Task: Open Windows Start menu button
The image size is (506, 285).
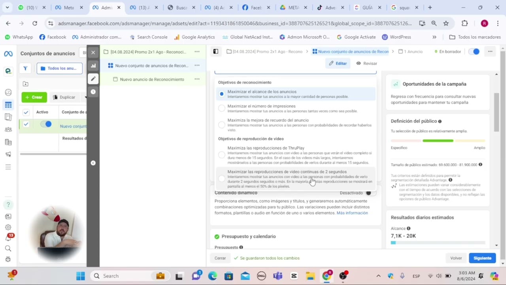Action: coord(81,276)
